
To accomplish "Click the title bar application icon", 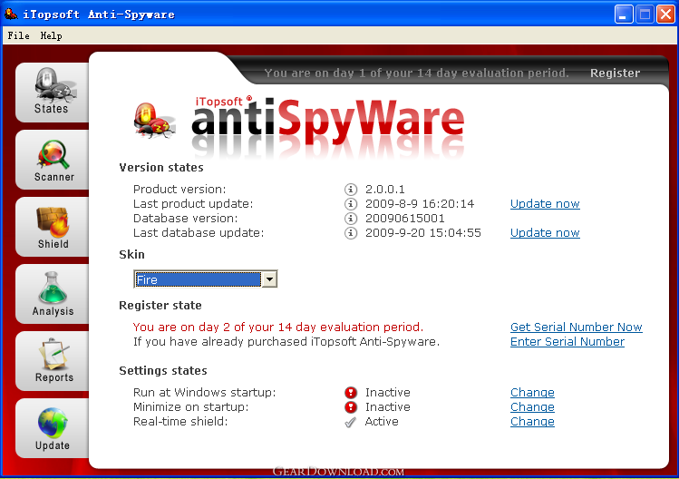I will (11, 15).
